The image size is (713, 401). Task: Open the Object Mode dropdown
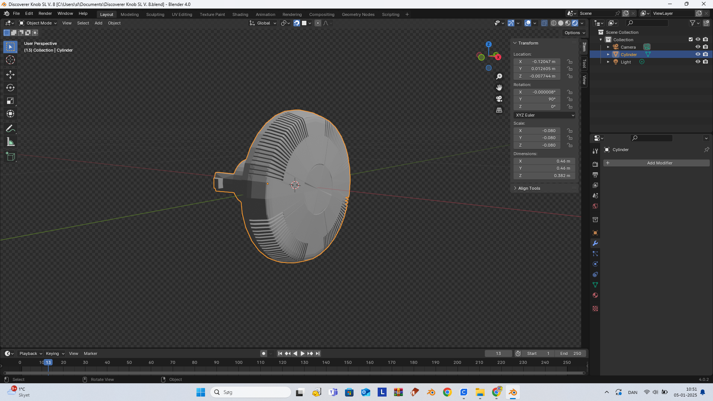pos(38,23)
